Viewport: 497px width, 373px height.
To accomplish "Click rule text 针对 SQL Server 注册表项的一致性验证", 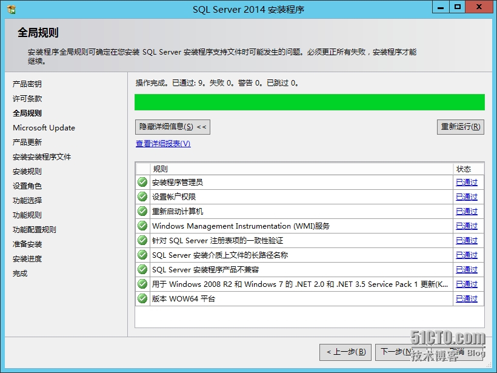I will [x=218, y=241].
